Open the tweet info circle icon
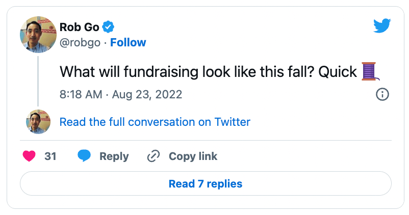This screenshot has width=409, height=215. [382, 94]
